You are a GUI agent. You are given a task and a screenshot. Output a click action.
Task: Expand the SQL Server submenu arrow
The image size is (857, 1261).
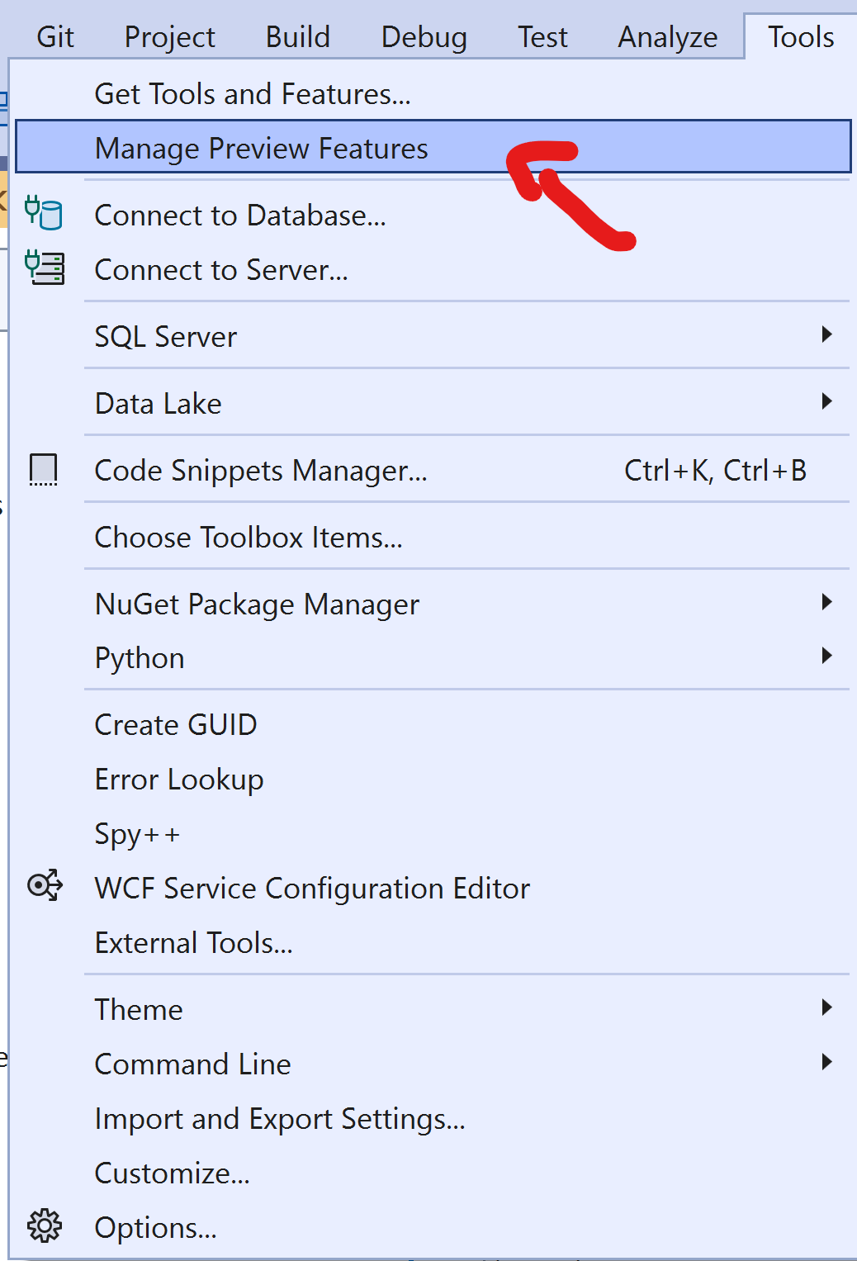[x=826, y=334]
